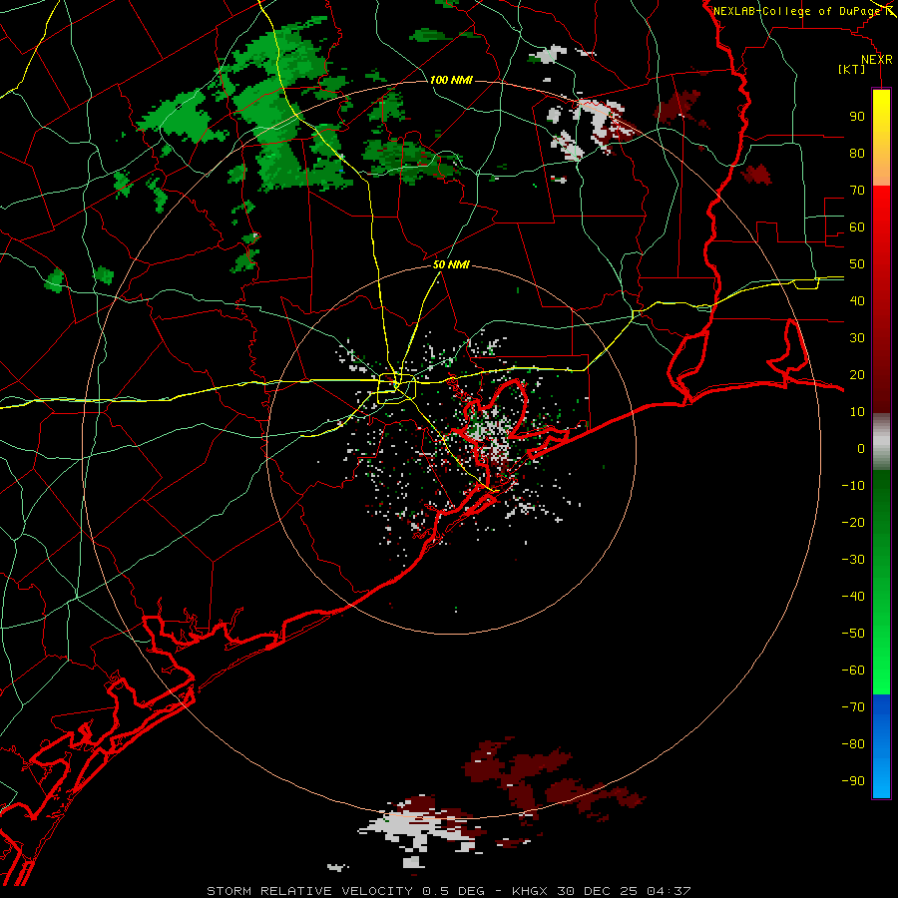Viewport: 898px width, 898px height.
Task: Click the '50 NMI' range ring label
Action: 451,264
